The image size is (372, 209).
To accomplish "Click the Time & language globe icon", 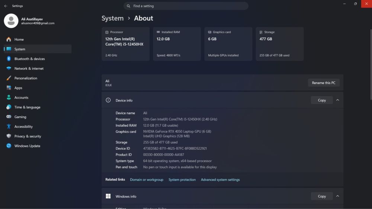I will [9, 107].
